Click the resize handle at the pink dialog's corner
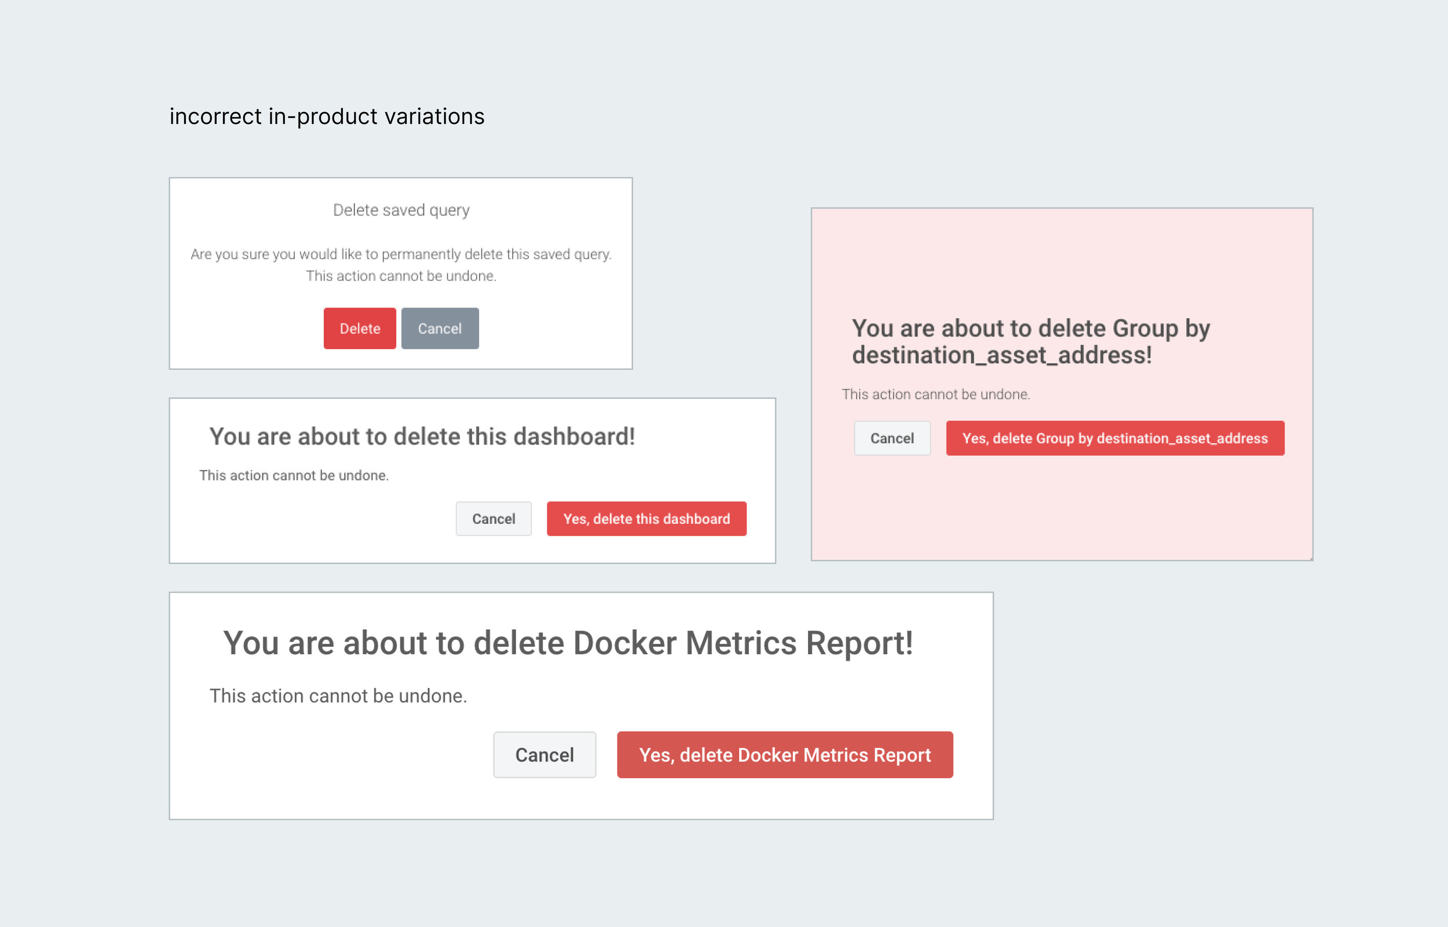The width and height of the screenshot is (1448, 927). click(1311, 559)
